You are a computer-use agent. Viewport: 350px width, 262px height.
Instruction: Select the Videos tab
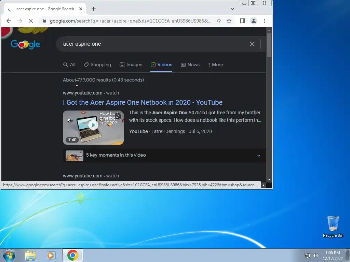pos(161,64)
